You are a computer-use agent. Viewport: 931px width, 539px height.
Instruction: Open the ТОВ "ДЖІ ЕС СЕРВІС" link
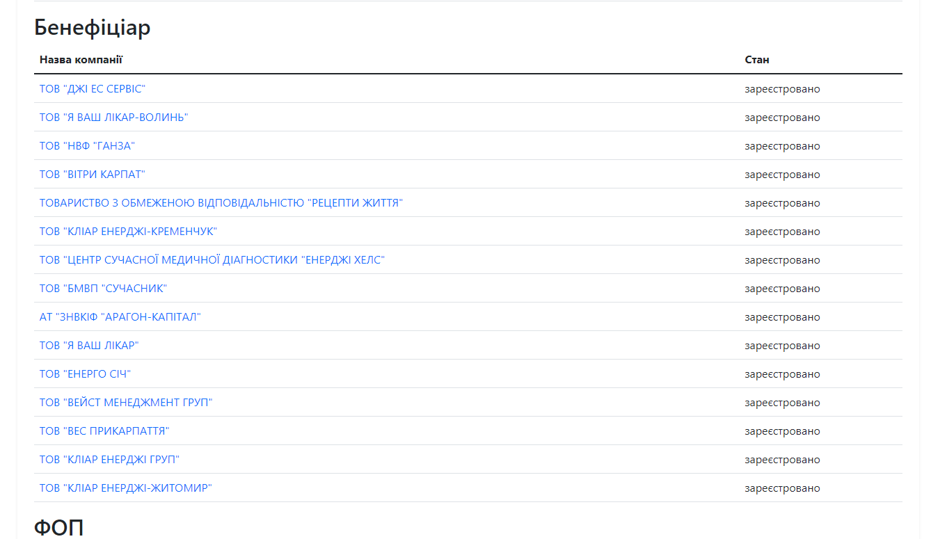[x=92, y=89]
